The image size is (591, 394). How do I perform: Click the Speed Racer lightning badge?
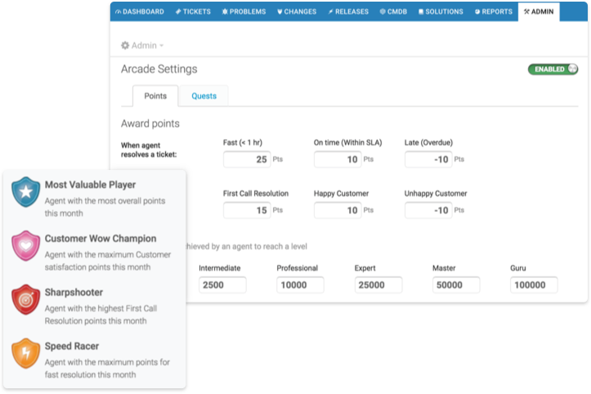click(26, 353)
